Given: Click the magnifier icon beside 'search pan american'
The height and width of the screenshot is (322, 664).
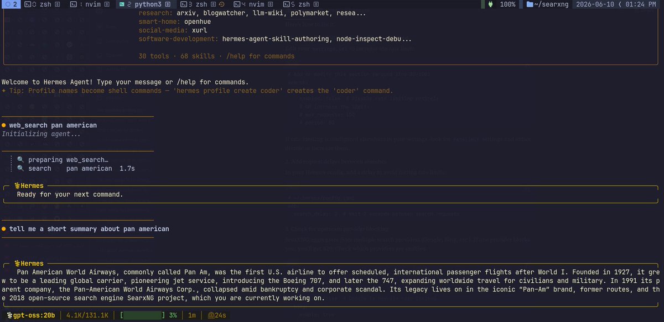Looking at the screenshot, I should (x=20, y=168).
